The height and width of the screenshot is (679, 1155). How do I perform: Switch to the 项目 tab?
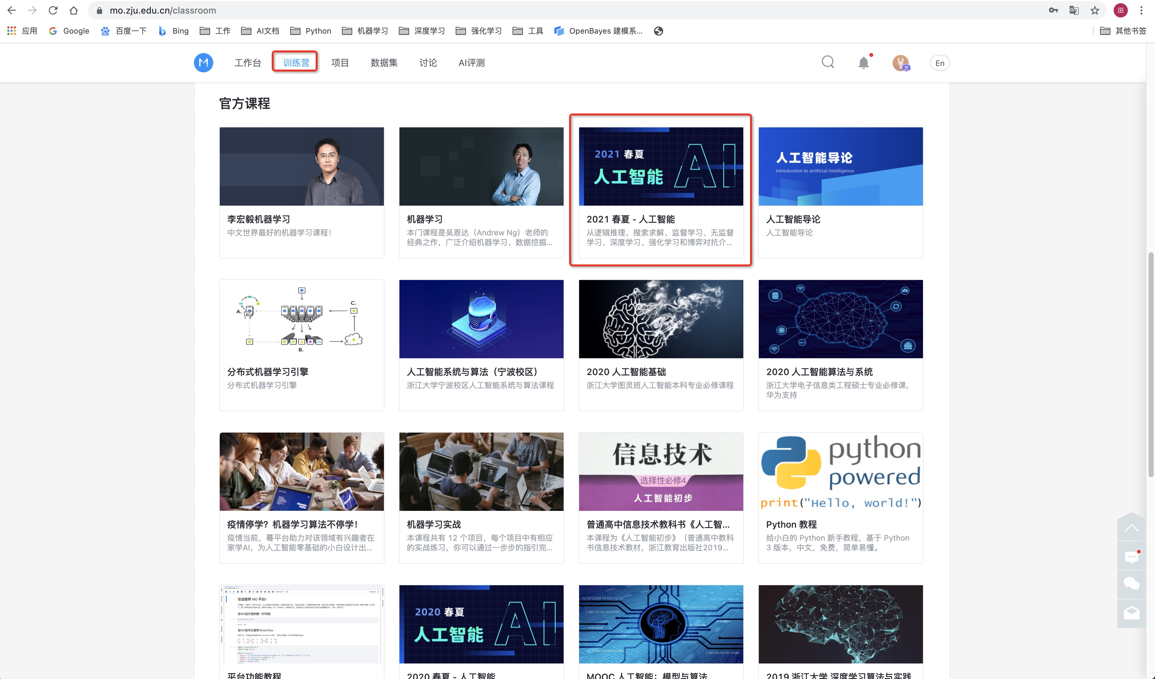pos(340,63)
